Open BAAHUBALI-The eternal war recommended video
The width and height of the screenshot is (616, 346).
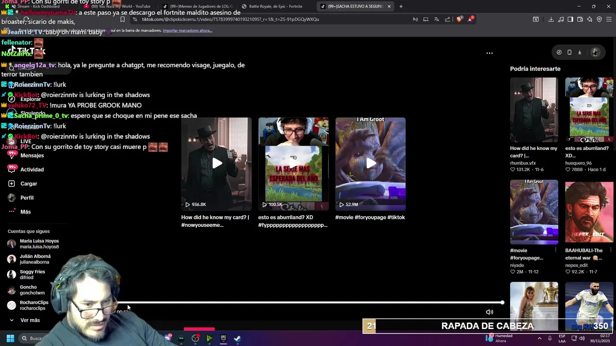point(589,211)
